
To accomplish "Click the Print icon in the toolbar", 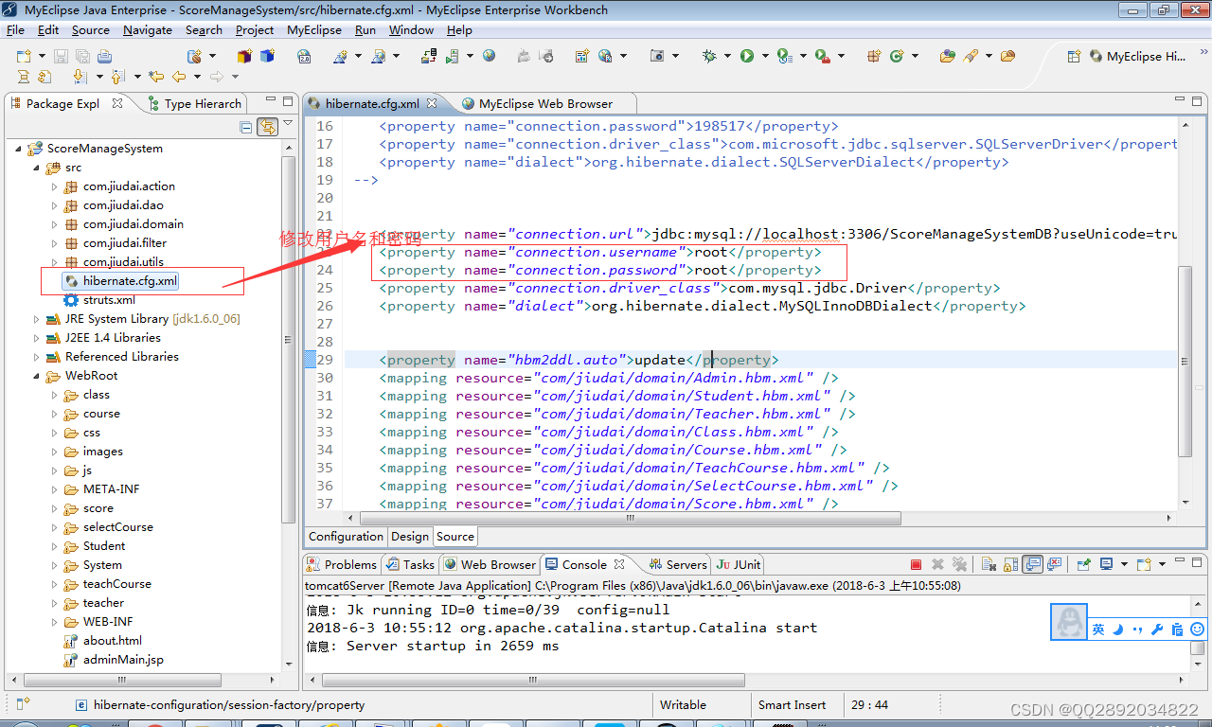I will click(x=104, y=57).
